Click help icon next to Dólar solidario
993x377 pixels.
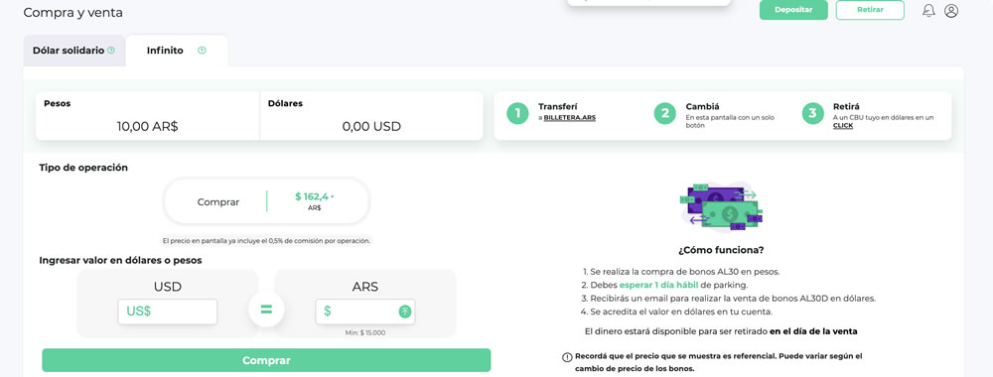(x=111, y=51)
